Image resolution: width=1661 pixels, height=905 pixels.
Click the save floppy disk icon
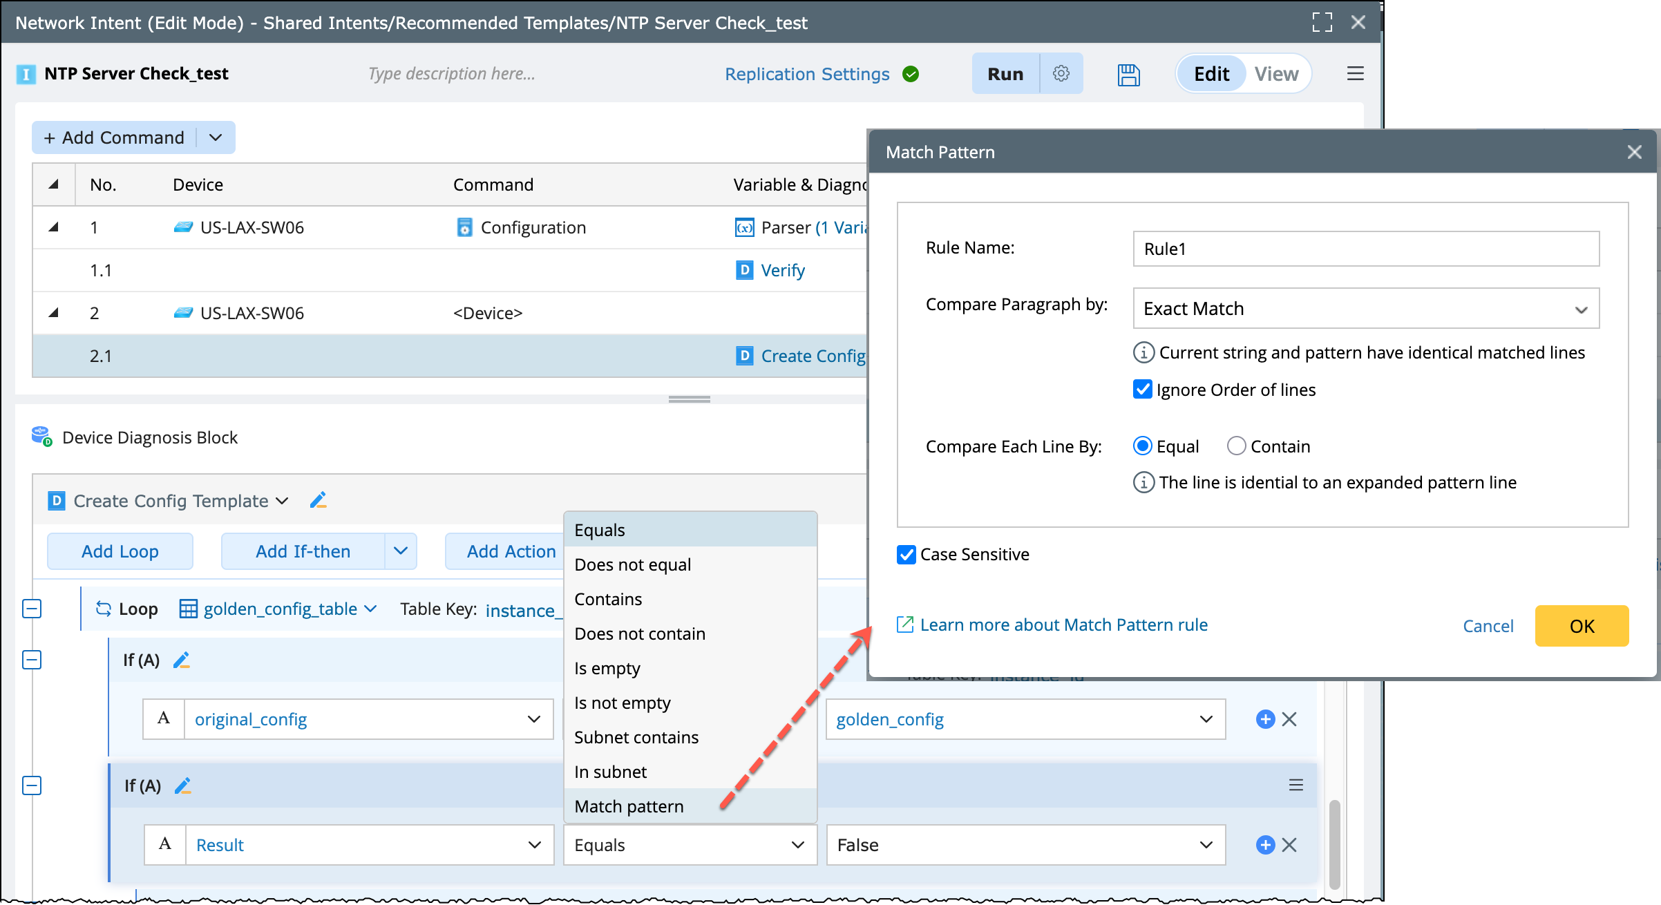click(x=1128, y=74)
